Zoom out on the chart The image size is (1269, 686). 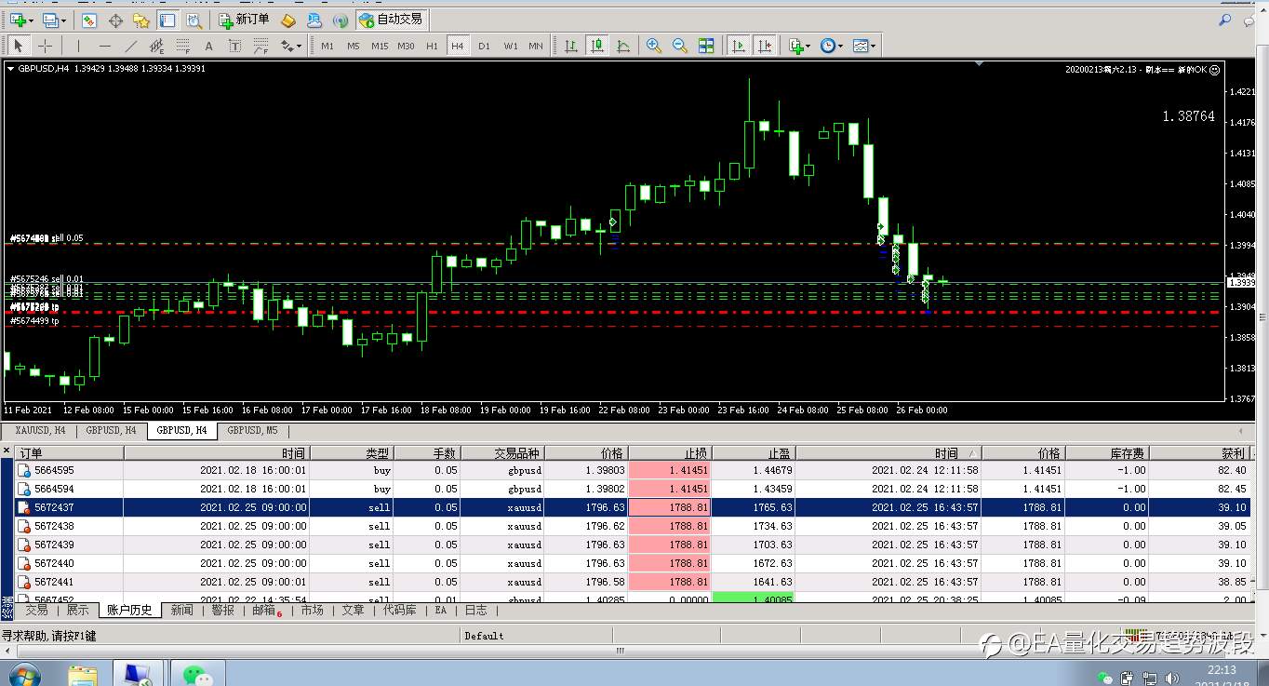coord(680,46)
